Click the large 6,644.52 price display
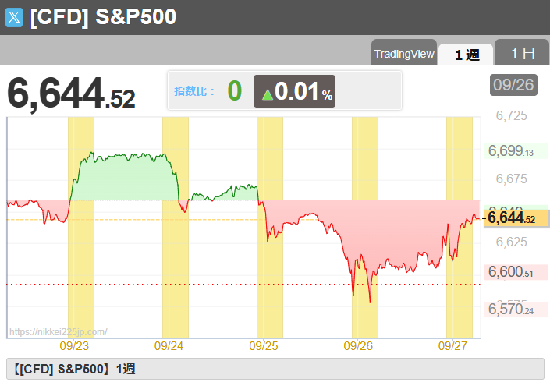550x382 pixels. [x=71, y=93]
